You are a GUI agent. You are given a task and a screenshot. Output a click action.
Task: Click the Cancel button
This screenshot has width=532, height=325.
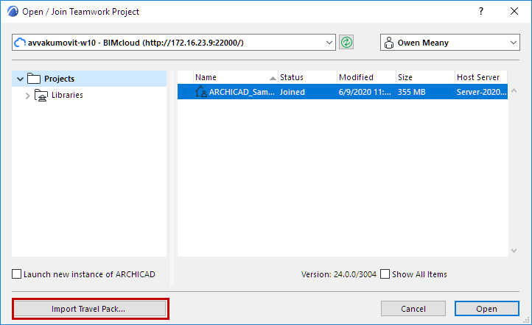click(413, 309)
